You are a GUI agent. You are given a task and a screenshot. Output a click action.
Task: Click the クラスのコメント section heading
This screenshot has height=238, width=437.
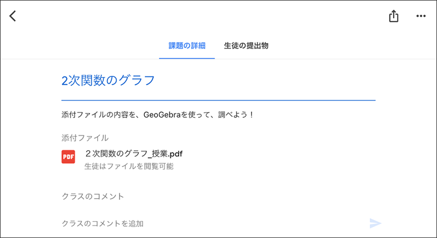click(x=92, y=196)
